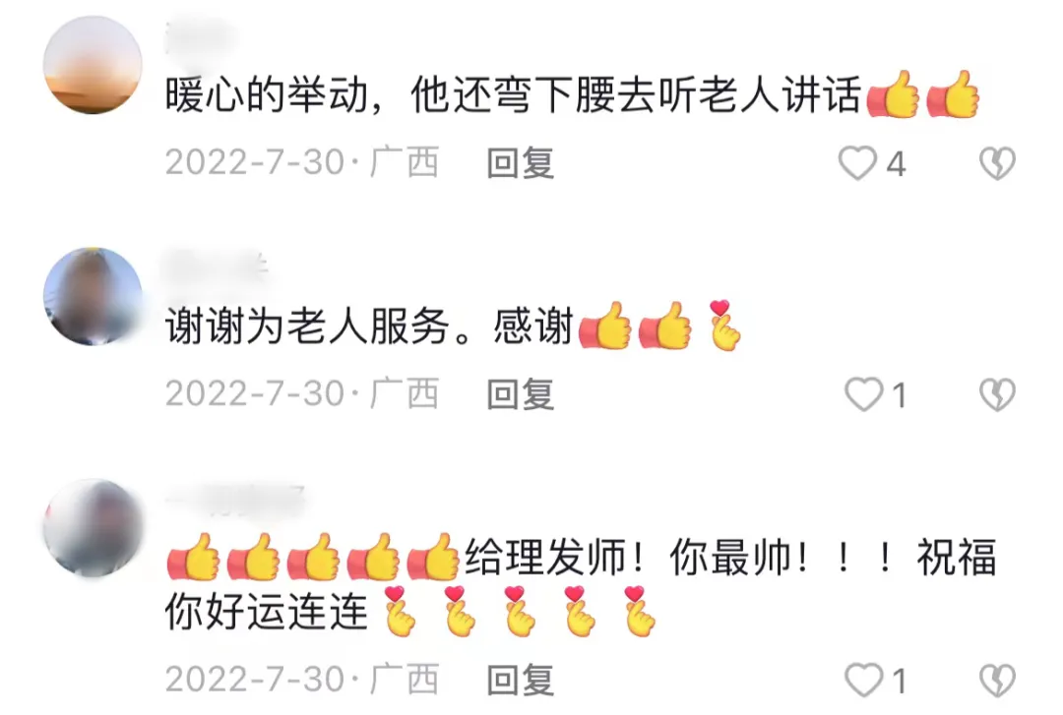The image size is (1063, 715).
Task: Reply to the second comment via 回复
Action: pos(521,394)
